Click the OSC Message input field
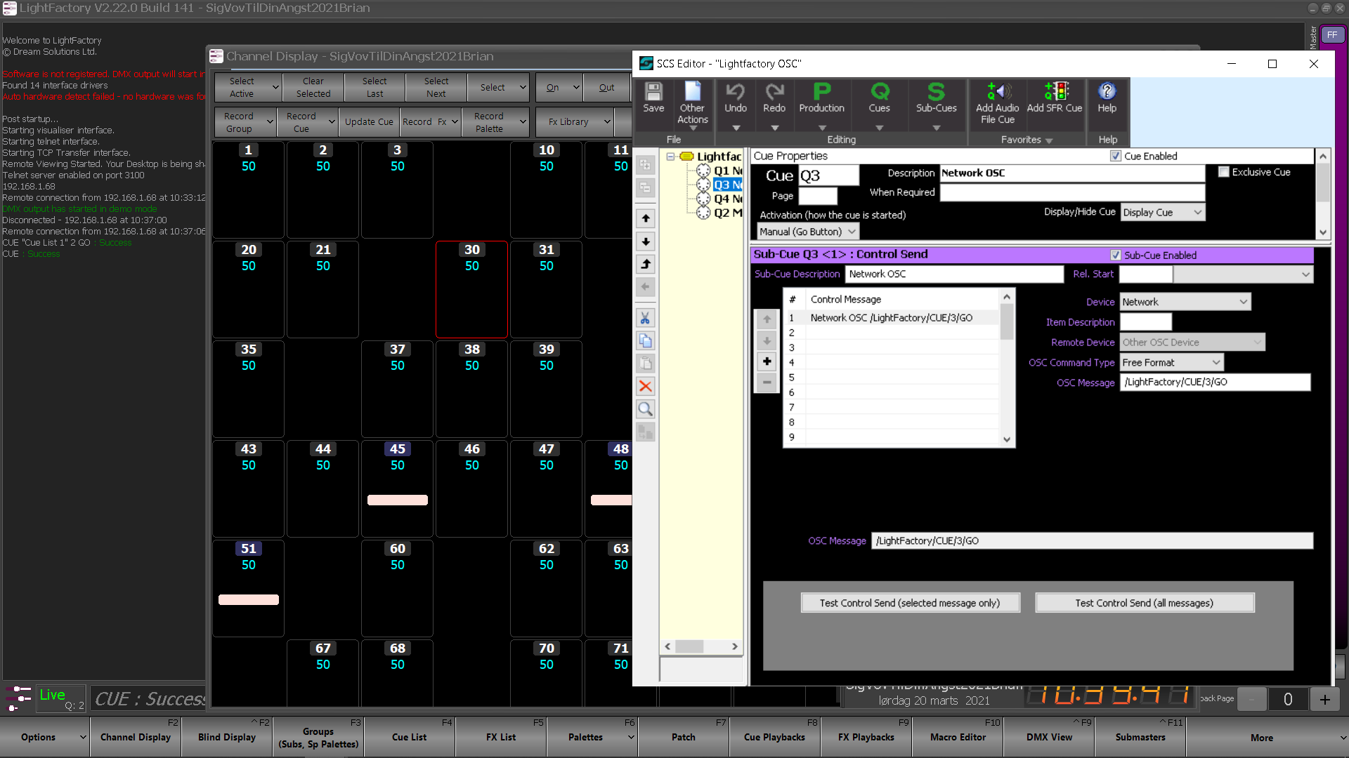 pos(1214,382)
